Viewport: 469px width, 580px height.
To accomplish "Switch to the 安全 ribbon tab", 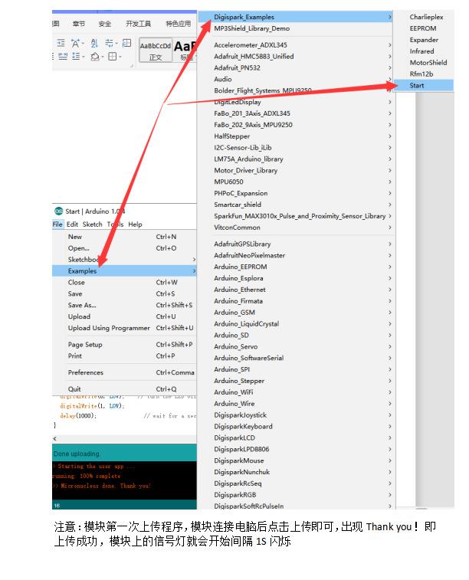I will pos(105,24).
